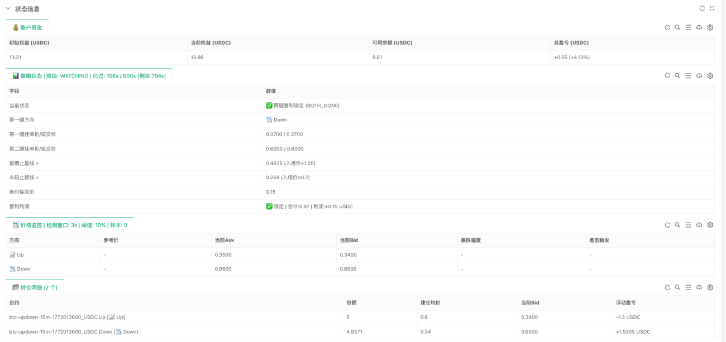Download the 价格监控 table data
The height and width of the screenshot is (342, 726).
[699, 225]
